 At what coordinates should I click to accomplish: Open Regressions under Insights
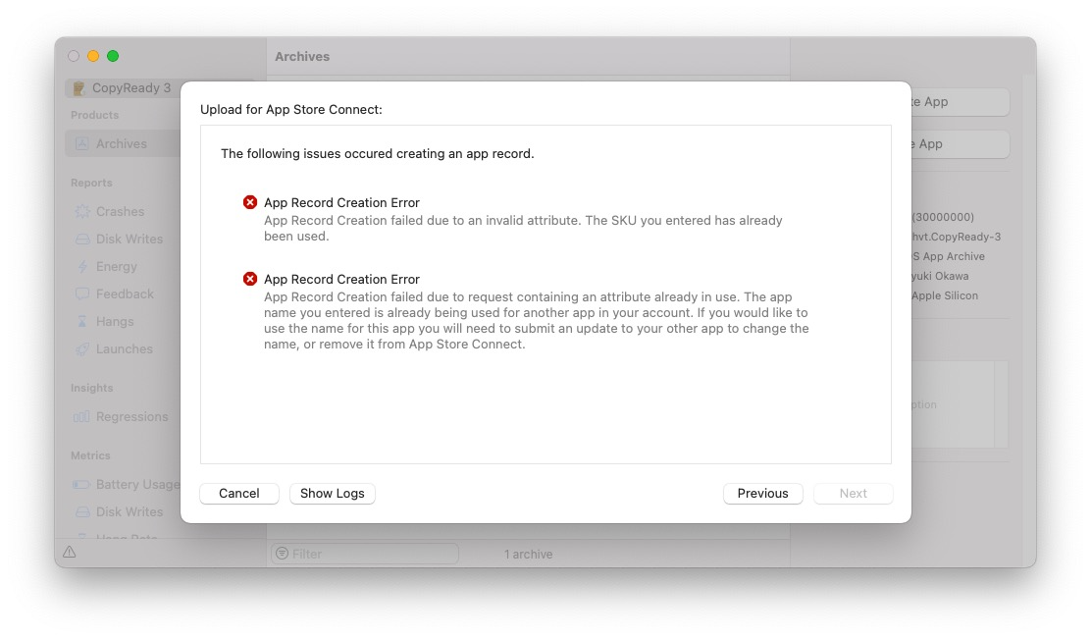tap(131, 416)
